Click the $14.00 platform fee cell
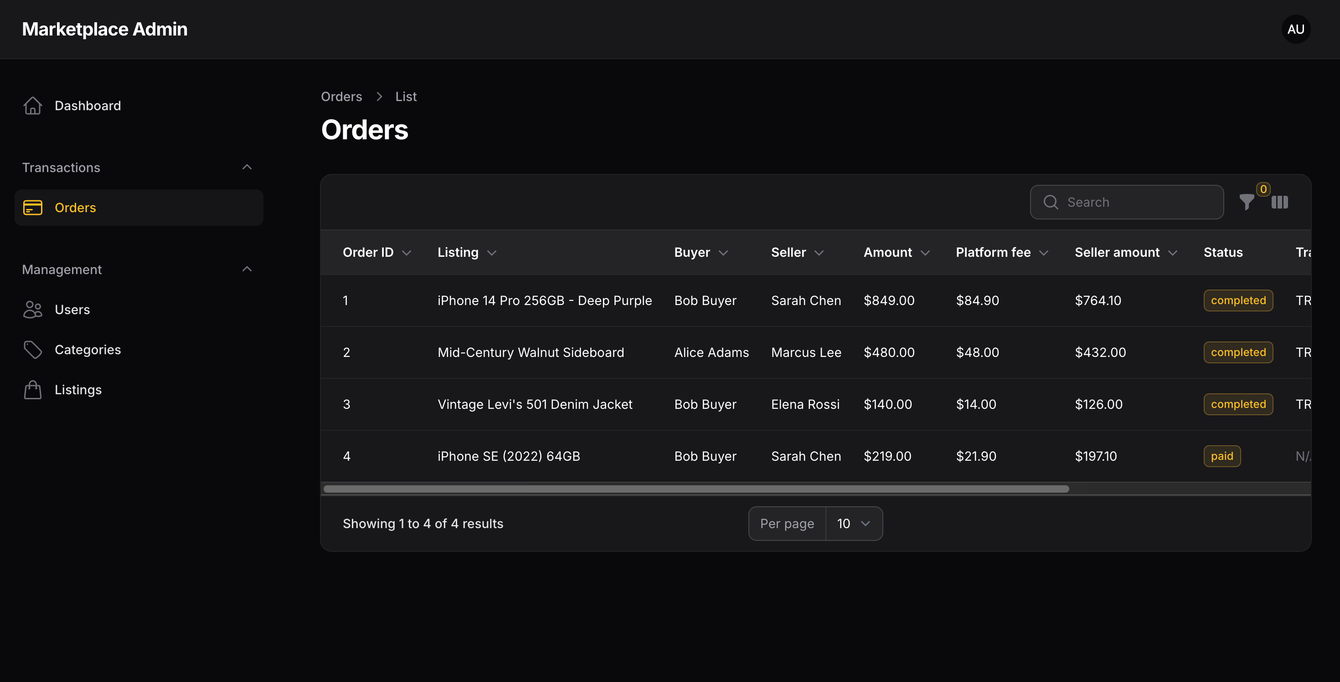The width and height of the screenshot is (1340, 682). [x=976, y=404]
